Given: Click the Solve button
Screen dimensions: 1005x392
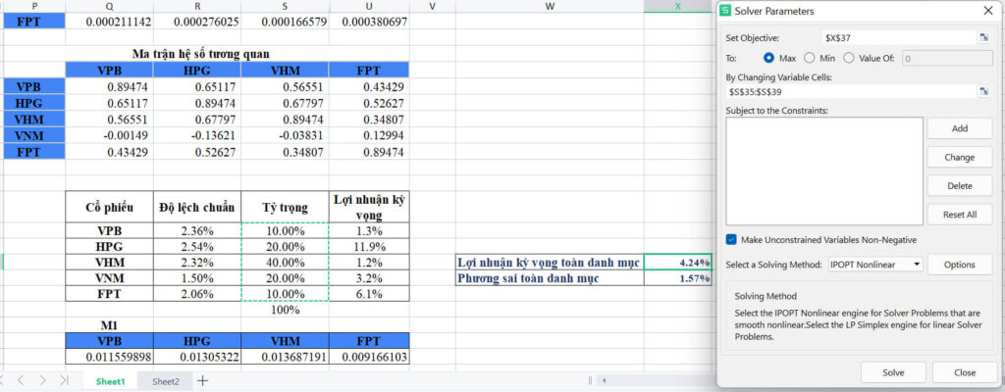Looking at the screenshot, I should tap(893, 372).
